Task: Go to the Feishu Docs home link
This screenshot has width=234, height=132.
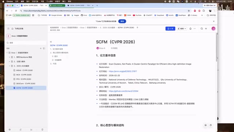Action: 17,29
